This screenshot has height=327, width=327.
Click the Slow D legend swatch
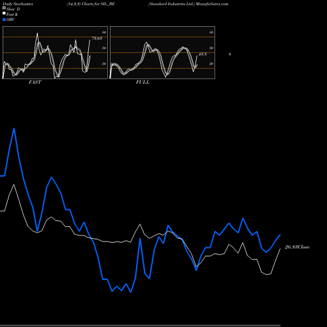(x=4, y=9)
